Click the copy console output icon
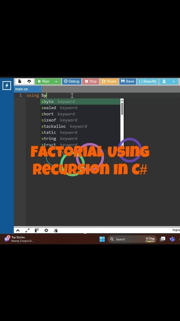This screenshot has height=321, width=180. click(x=56, y=230)
